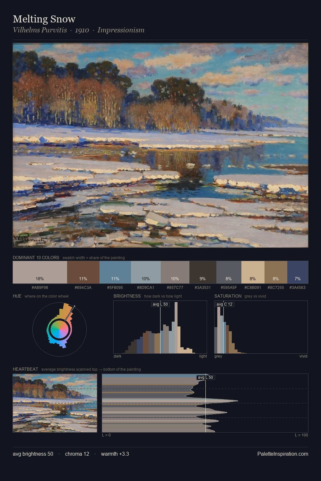Click the avg brightness 50 footer text
Image resolution: width=321 pixels, height=481 pixels.
pos(33,454)
